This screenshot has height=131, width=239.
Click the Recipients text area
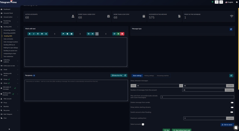pyautogui.click(x=76, y=90)
